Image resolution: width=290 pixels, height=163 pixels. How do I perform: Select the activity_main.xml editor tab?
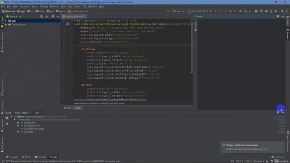pyautogui.click(x=74, y=16)
